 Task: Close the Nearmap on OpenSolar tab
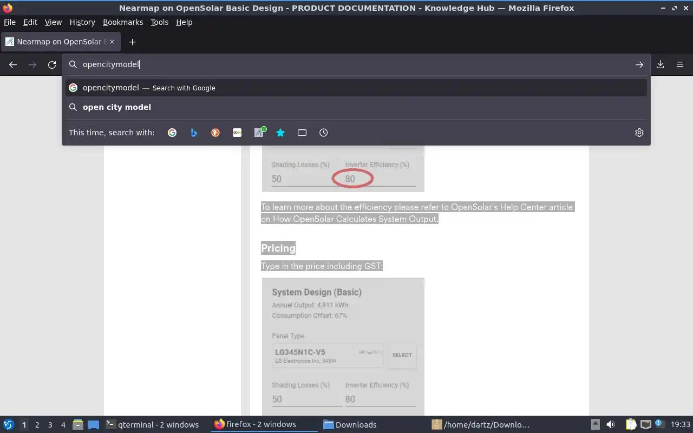(112, 42)
